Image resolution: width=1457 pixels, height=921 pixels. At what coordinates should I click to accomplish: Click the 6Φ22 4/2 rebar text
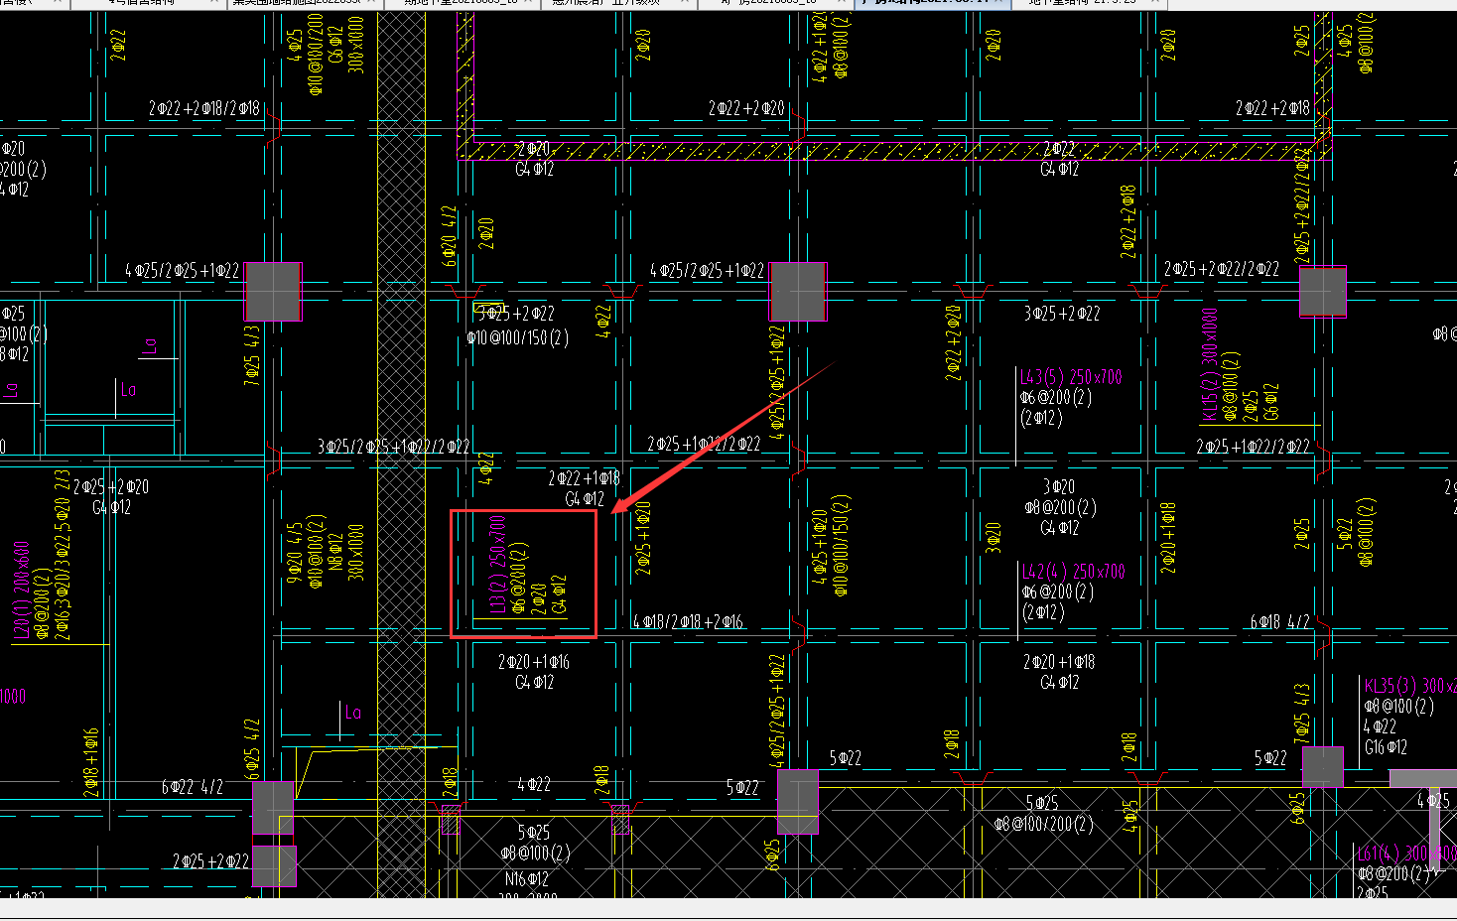pyautogui.click(x=193, y=787)
